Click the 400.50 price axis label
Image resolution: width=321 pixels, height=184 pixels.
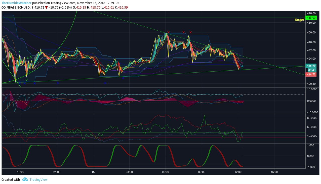pyautogui.click(x=311, y=84)
